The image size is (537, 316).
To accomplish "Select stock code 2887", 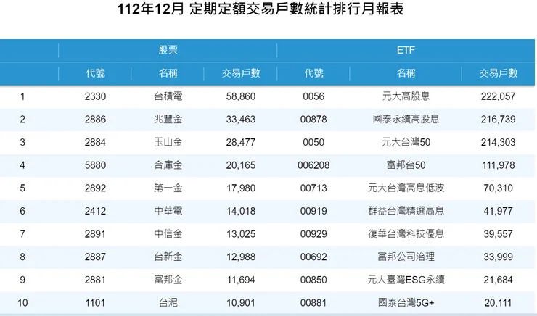I will pos(95,257).
